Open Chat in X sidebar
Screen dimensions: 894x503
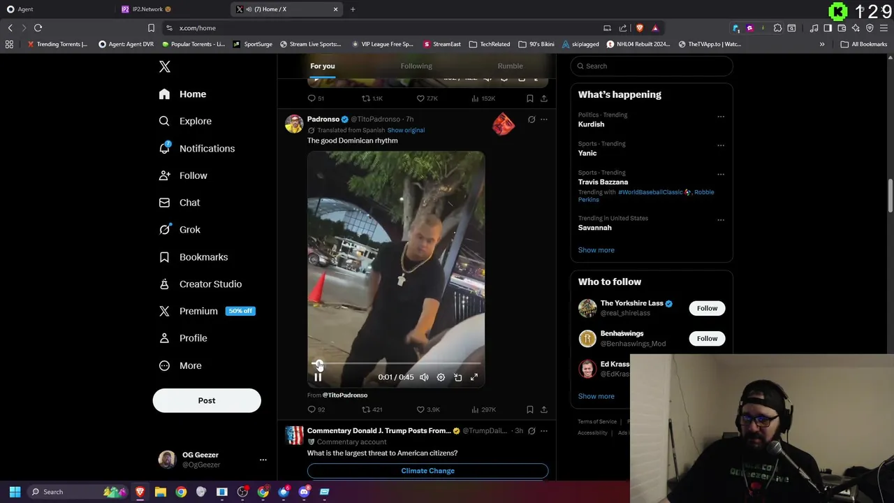pos(179,203)
